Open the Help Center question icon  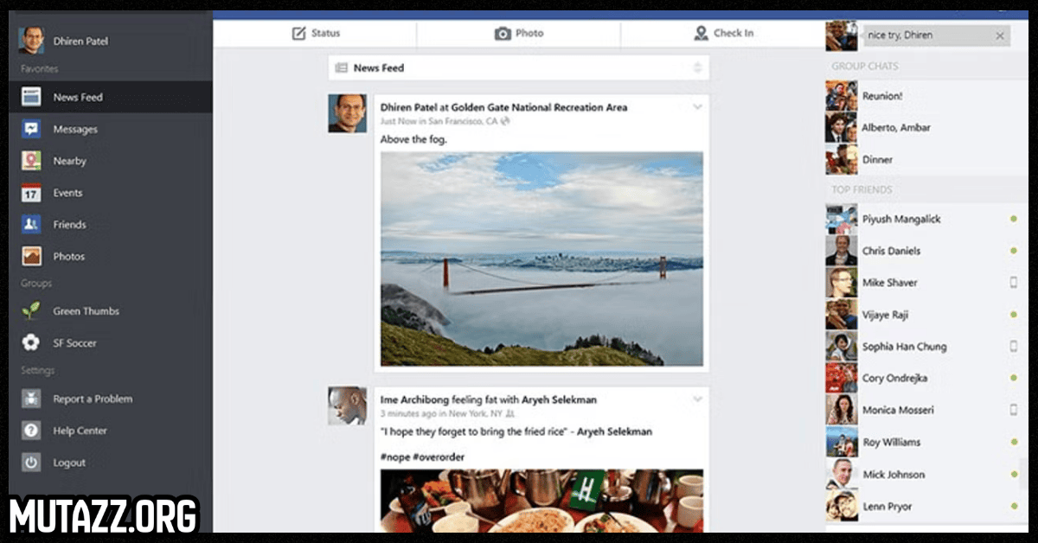(31, 431)
